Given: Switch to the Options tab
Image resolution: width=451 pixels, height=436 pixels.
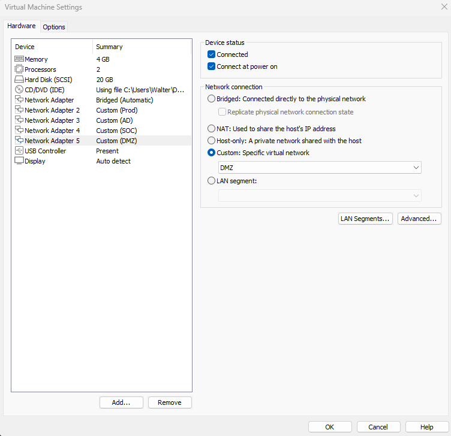Looking at the screenshot, I should pyautogui.click(x=54, y=27).
